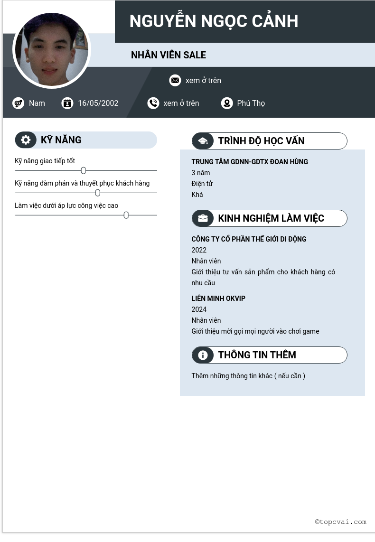Click the envelope email icon

175,80
